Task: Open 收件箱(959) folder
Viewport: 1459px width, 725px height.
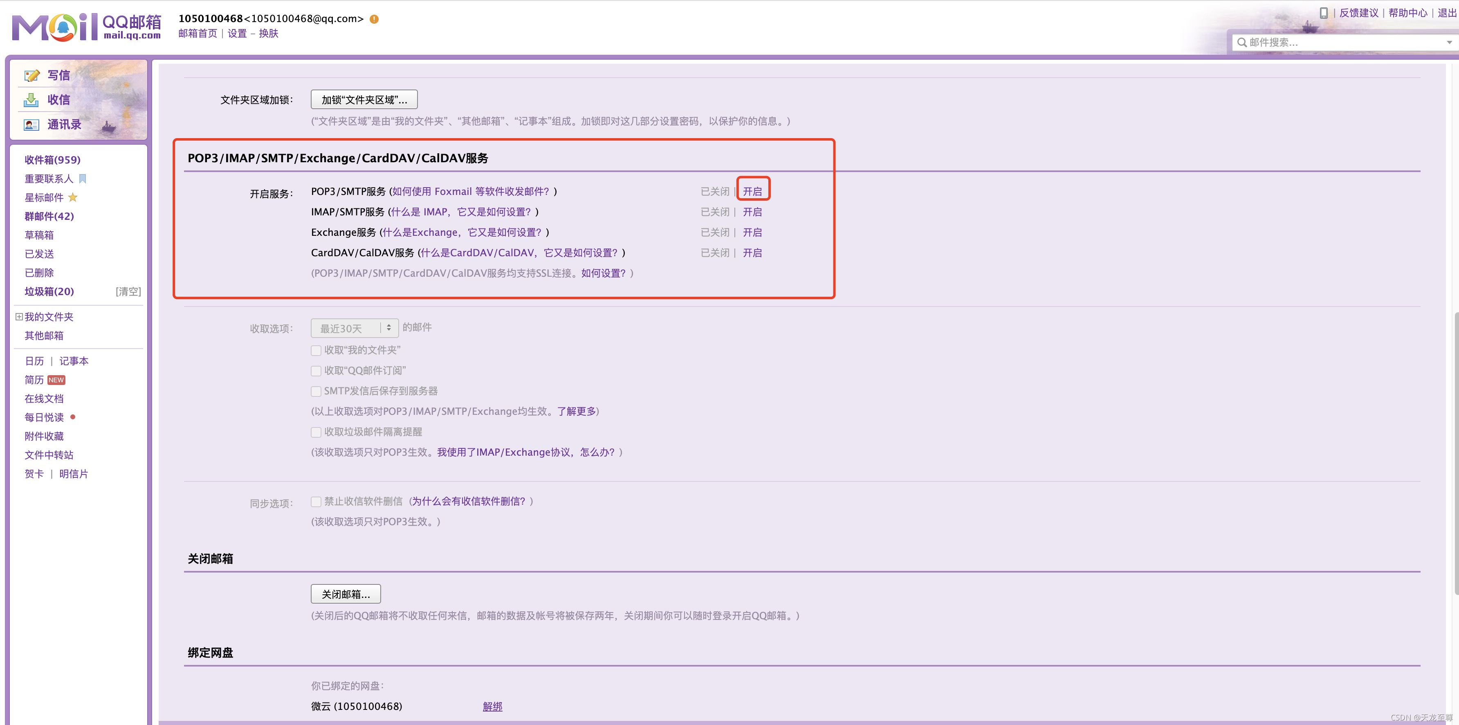Action: point(52,160)
